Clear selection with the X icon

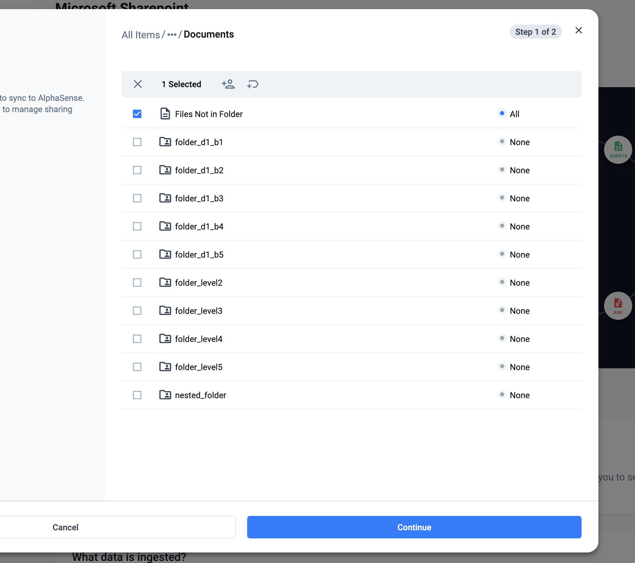tap(138, 84)
